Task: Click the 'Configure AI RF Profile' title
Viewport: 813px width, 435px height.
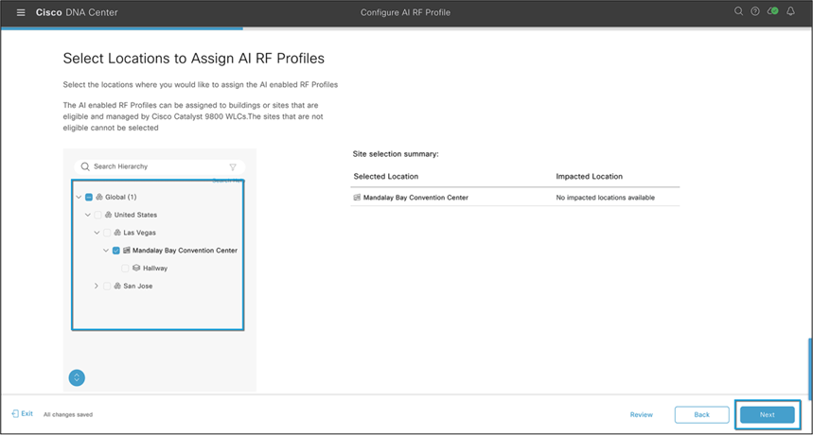Action: [x=405, y=12]
